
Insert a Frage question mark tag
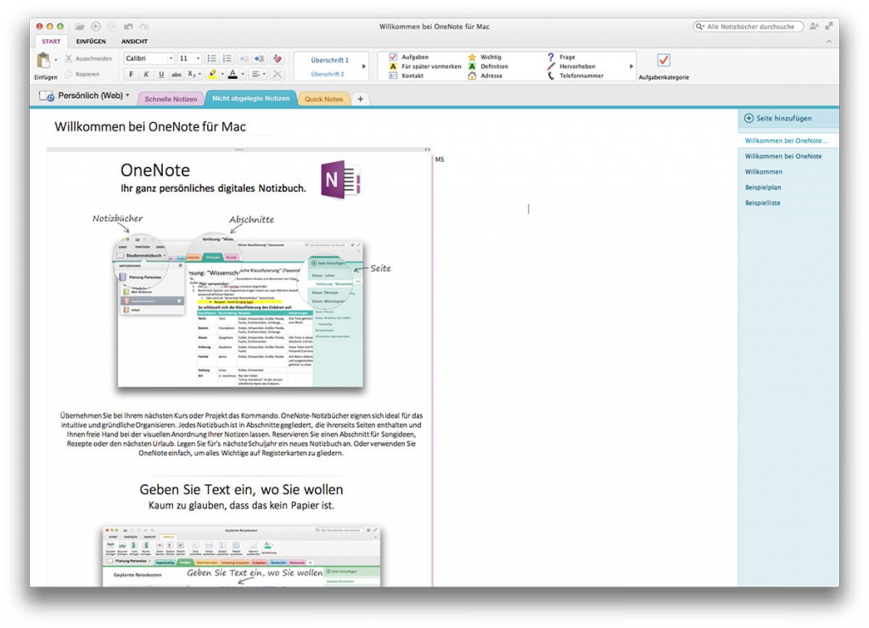pos(550,57)
